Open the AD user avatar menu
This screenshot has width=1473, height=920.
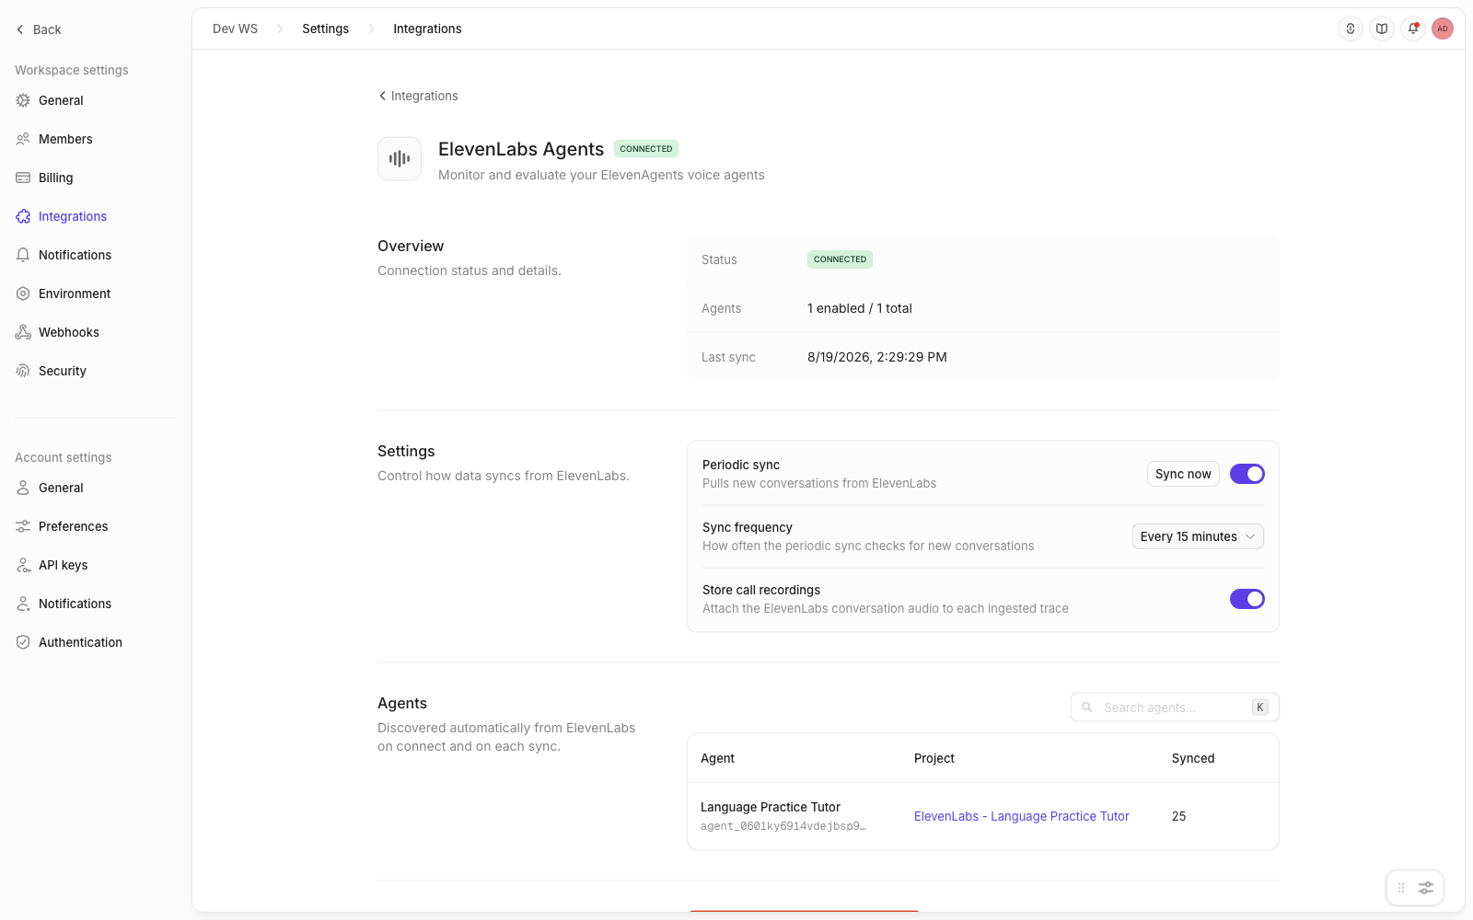click(1443, 29)
